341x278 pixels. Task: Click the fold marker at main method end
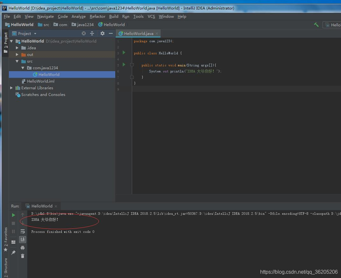tap(132, 77)
